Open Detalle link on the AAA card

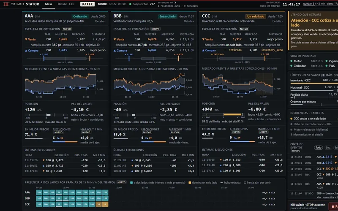100,21
